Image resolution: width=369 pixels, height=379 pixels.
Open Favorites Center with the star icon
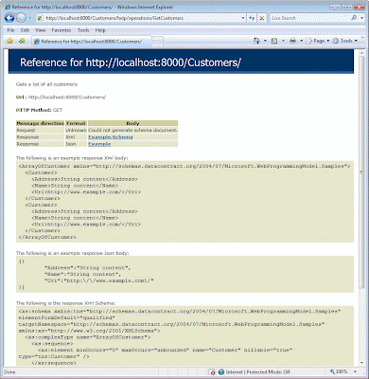10,41
